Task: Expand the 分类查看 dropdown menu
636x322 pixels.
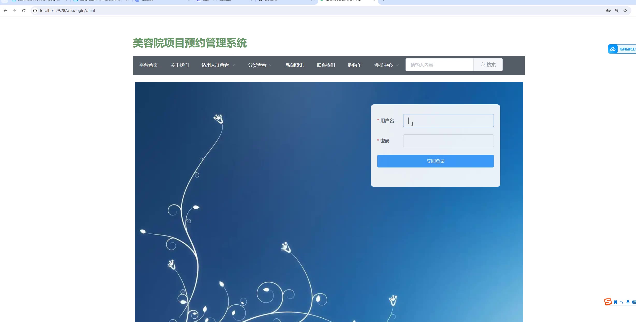Action: (260, 65)
